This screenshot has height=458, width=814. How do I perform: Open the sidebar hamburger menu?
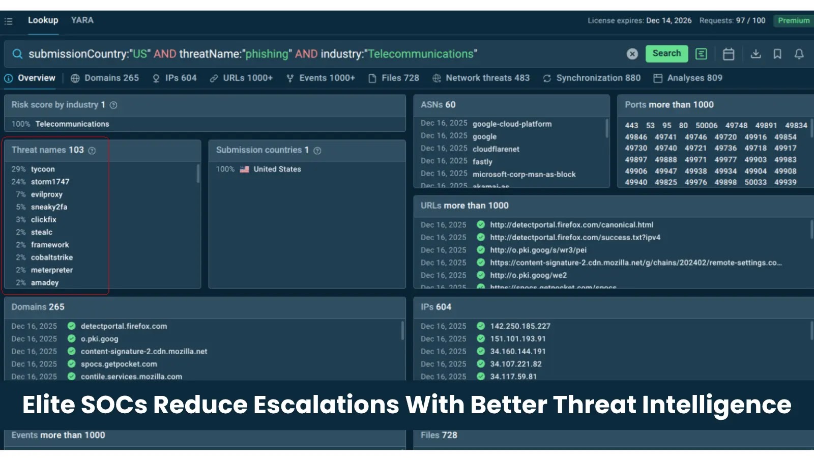point(8,21)
